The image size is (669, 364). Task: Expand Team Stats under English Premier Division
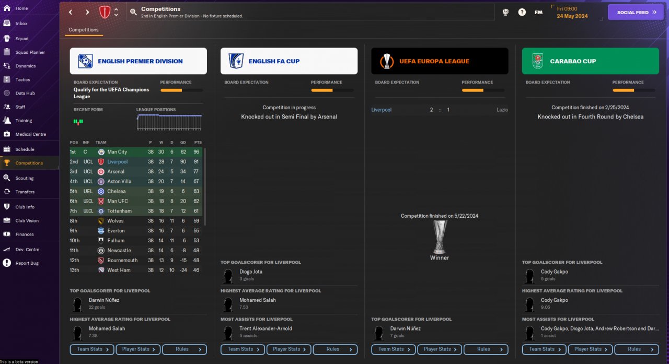point(91,349)
